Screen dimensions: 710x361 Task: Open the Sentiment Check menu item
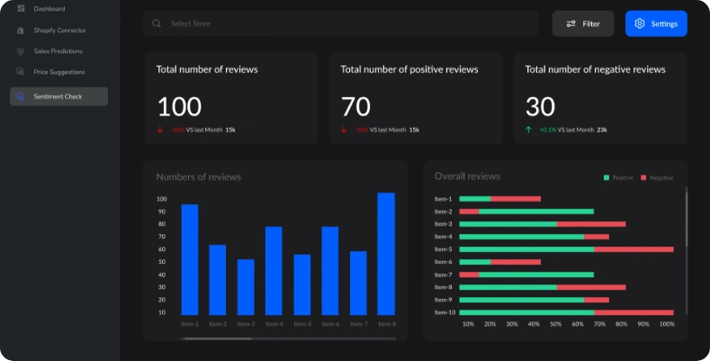coord(58,96)
